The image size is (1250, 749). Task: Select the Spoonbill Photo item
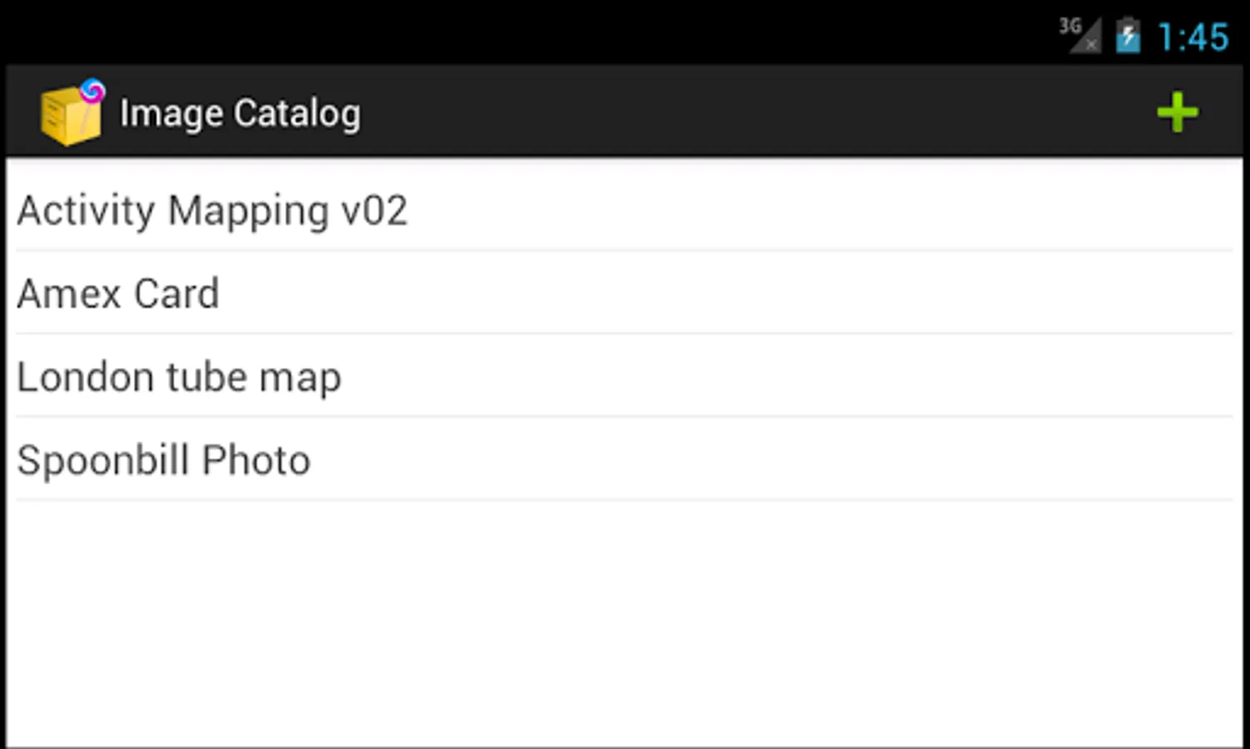(164, 460)
